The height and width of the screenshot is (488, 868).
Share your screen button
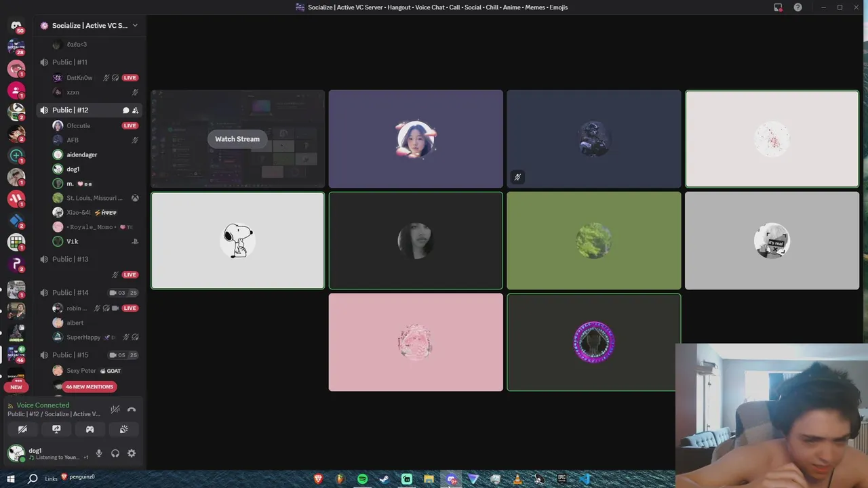pyautogui.click(x=56, y=429)
